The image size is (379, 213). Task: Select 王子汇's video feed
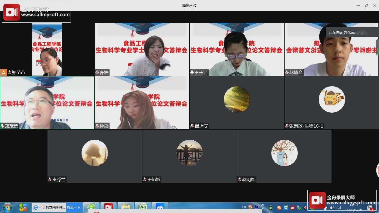coord(237,49)
